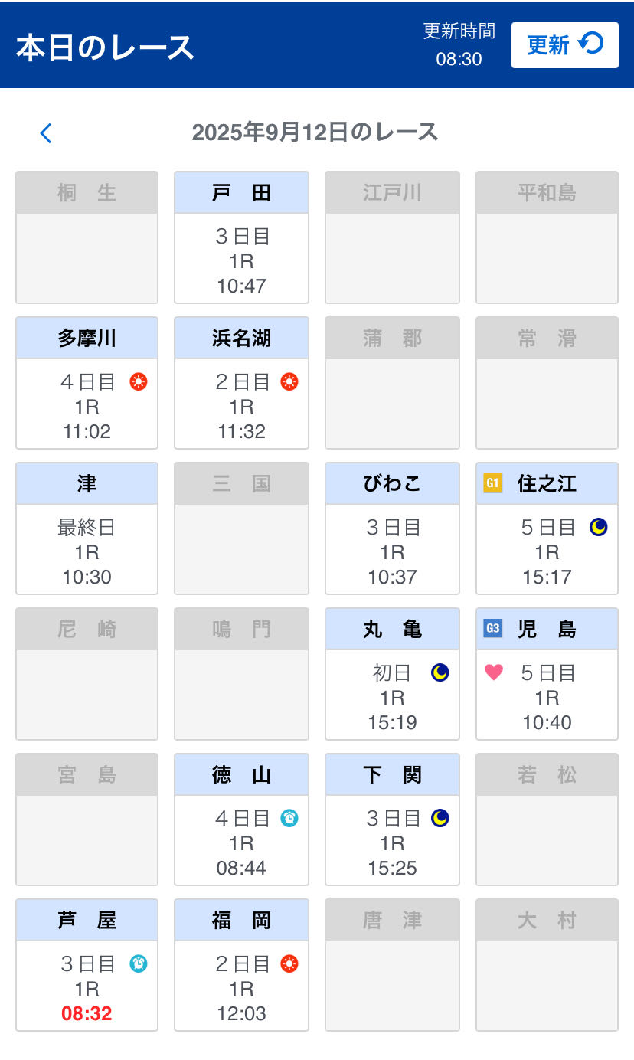Select the 津 final-day race card

tap(87, 551)
